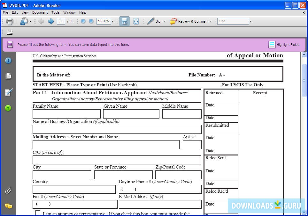Viewport: 308px width, 216px height.
Task: Click the Highlight Fields button
Action: click(x=284, y=44)
